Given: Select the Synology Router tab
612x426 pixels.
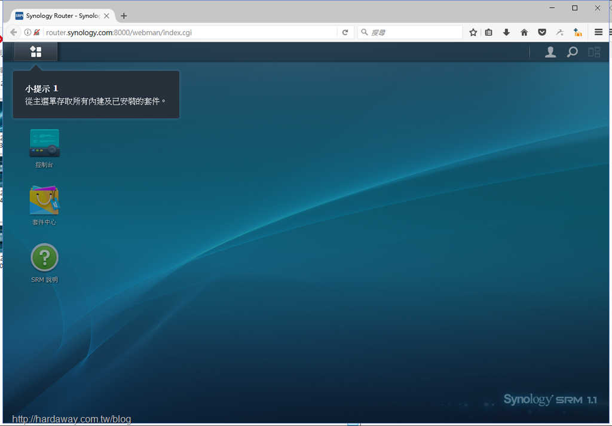Looking at the screenshot, I should click(x=62, y=16).
